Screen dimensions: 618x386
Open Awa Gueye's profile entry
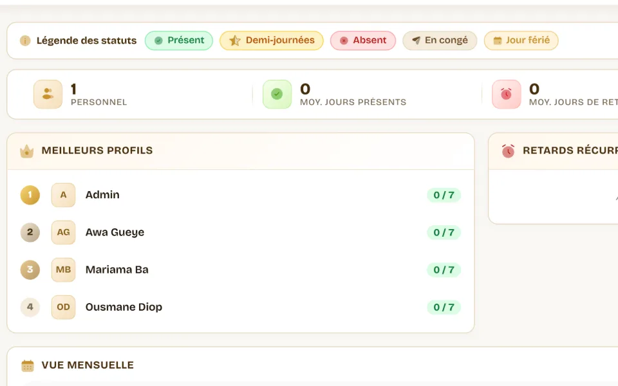point(240,232)
